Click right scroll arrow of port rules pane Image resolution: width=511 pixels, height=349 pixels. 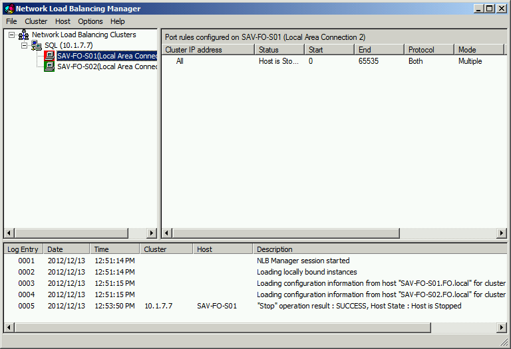point(502,233)
